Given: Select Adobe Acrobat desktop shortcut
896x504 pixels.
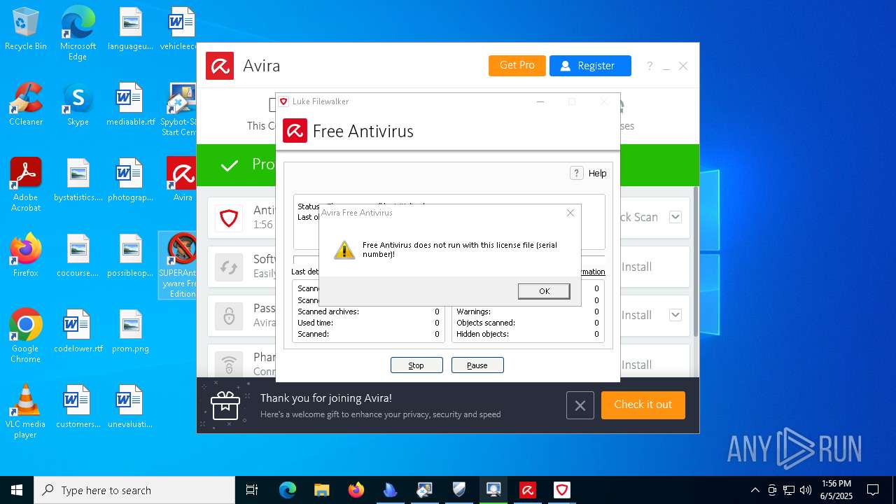Looking at the screenshot, I should point(26,184).
